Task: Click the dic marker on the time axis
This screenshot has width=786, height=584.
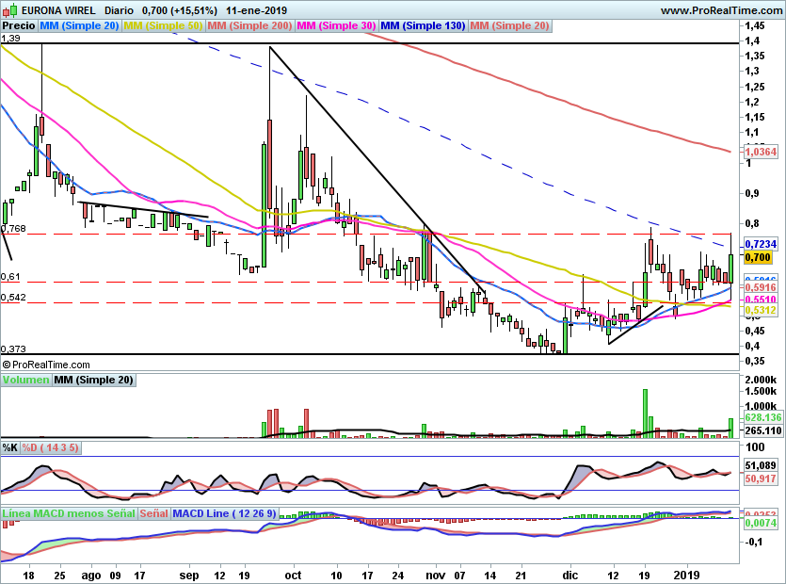Action: click(569, 575)
